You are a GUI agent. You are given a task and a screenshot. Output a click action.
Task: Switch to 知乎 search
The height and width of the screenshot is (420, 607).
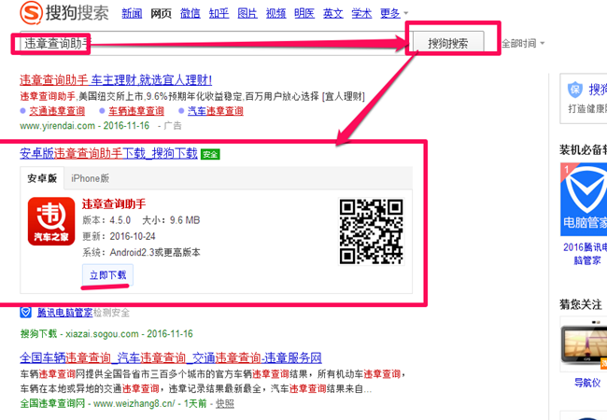point(219,14)
